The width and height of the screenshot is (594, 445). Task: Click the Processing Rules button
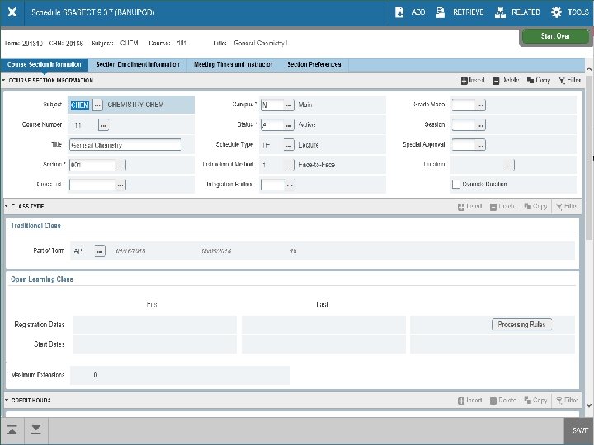(x=521, y=325)
